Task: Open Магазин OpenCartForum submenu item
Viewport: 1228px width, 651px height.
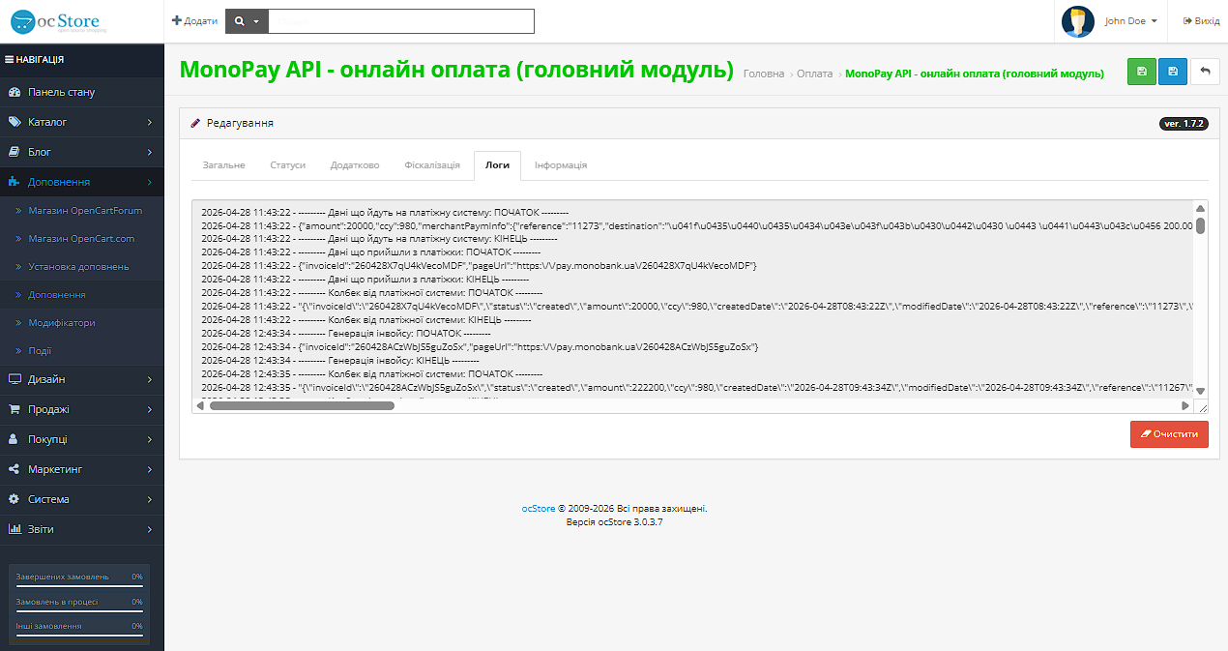Action: (85, 211)
